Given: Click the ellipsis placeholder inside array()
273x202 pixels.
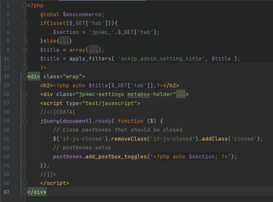Looking at the screenshot, I should click(93, 50).
